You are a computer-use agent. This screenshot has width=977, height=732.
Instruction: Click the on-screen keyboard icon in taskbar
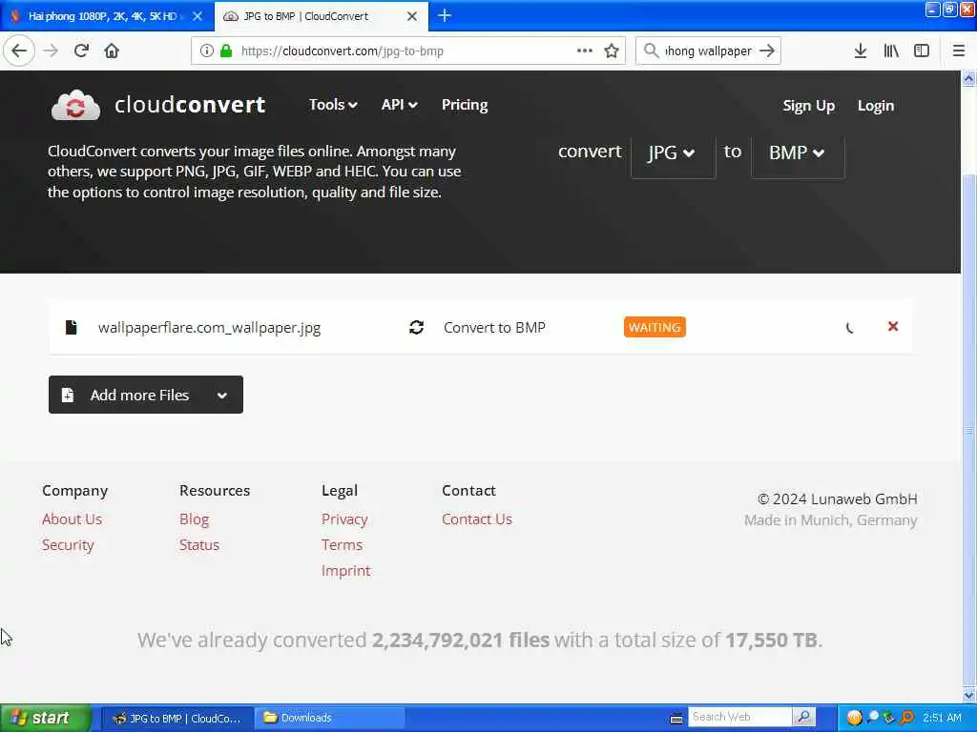[676, 719]
